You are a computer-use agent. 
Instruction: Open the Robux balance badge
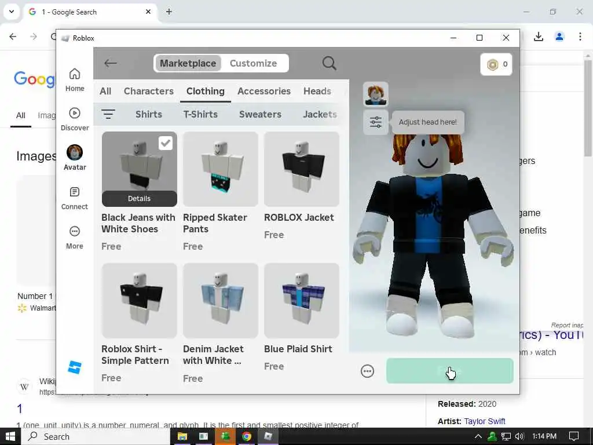click(496, 64)
